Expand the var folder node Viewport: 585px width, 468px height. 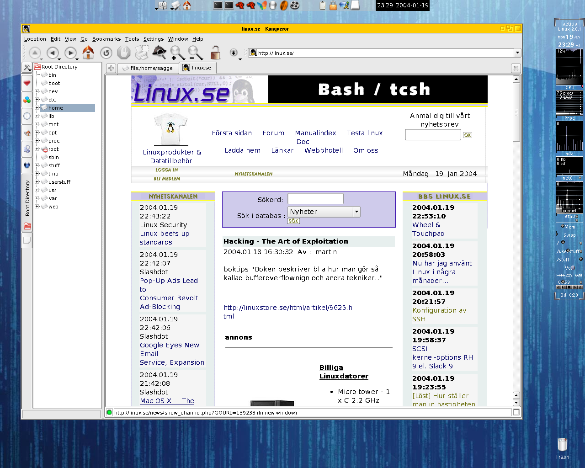tap(37, 198)
